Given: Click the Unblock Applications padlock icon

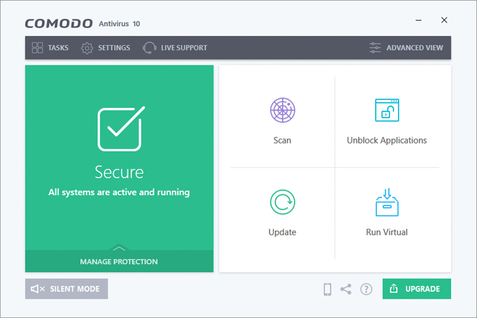Looking at the screenshot, I should [x=387, y=110].
